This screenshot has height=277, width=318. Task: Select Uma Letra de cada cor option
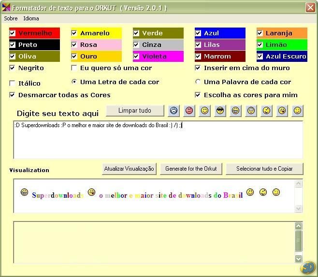74,82
